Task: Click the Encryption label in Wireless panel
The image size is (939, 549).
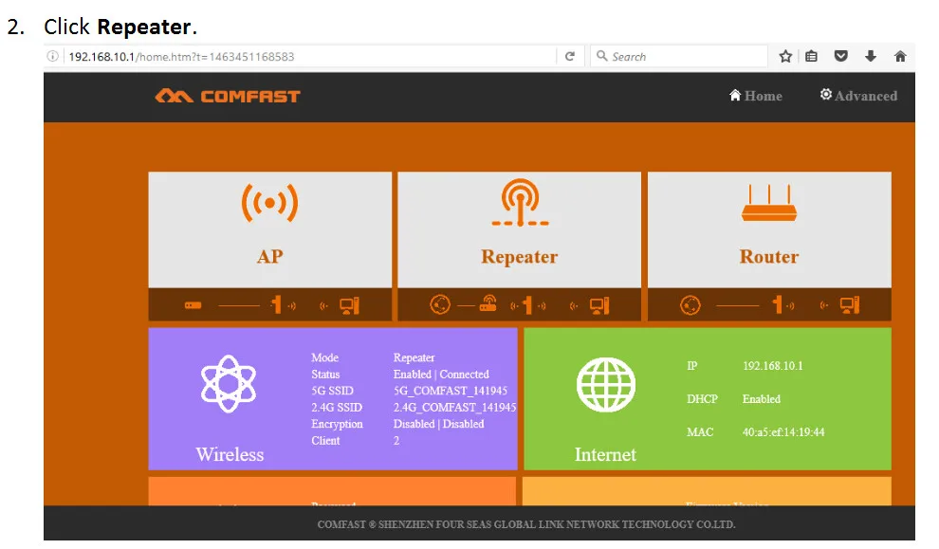Action: tap(337, 424)
